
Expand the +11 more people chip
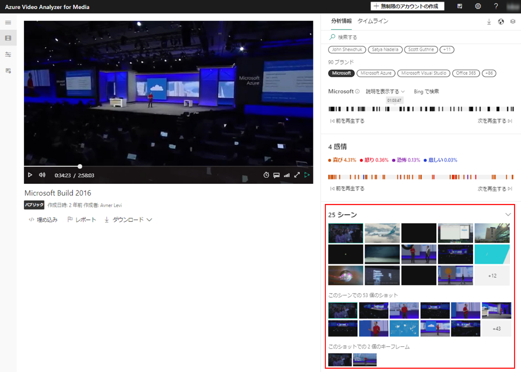447,49
